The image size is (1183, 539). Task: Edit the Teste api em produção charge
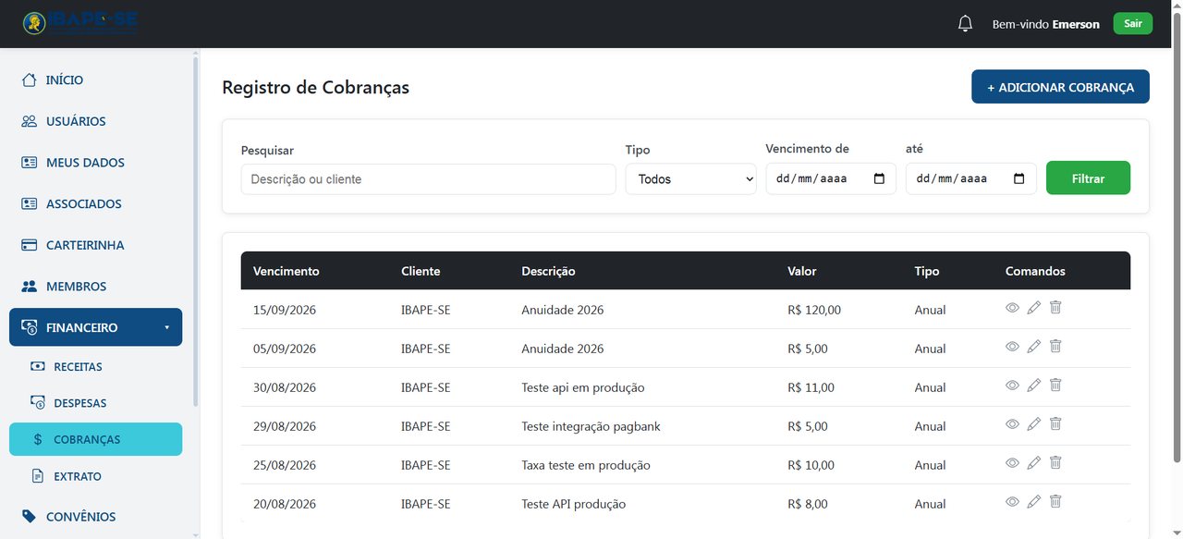click(1034, 386)
